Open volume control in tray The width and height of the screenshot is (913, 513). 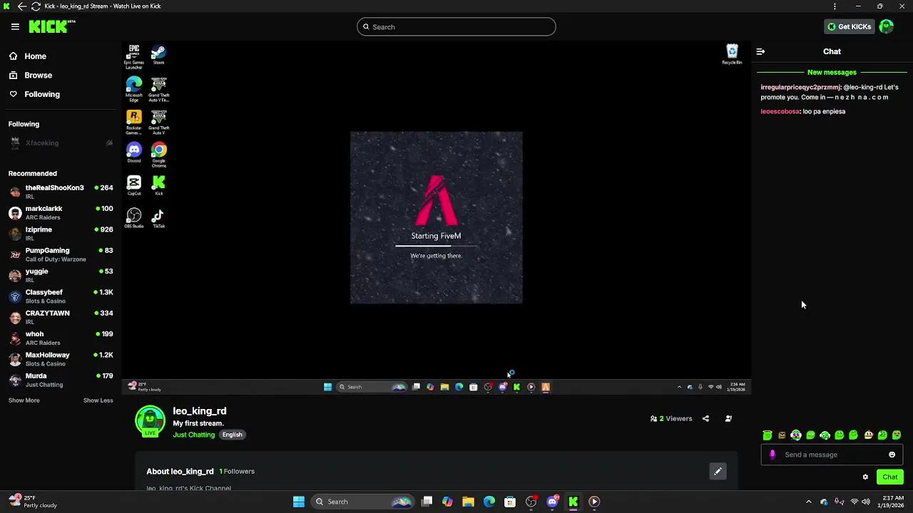click(x=866, y=502)
